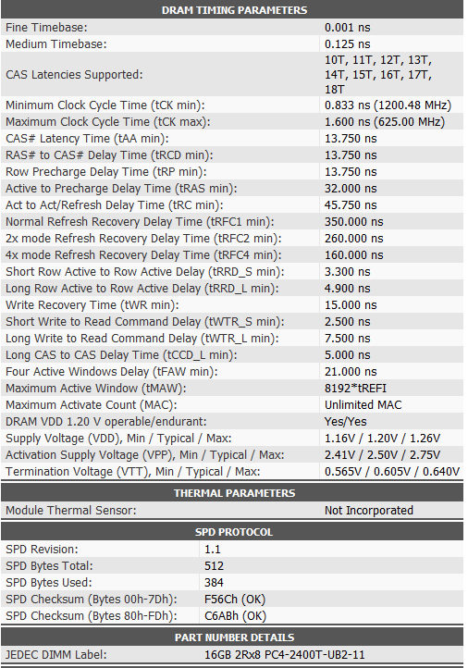
Task: Click the SPD checksum F56Ch (OK) value
Action: (235, 600)
